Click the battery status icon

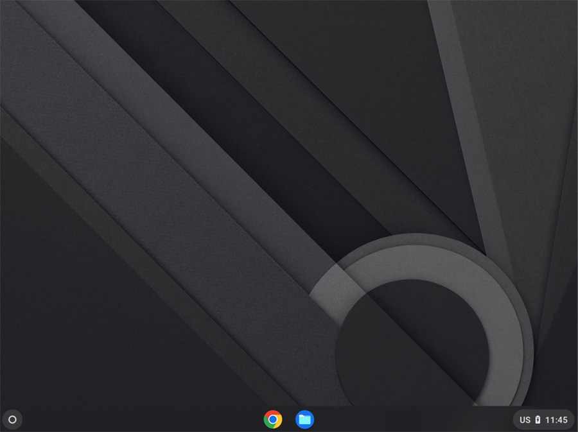pyautogui.click(x=538, y=419)
